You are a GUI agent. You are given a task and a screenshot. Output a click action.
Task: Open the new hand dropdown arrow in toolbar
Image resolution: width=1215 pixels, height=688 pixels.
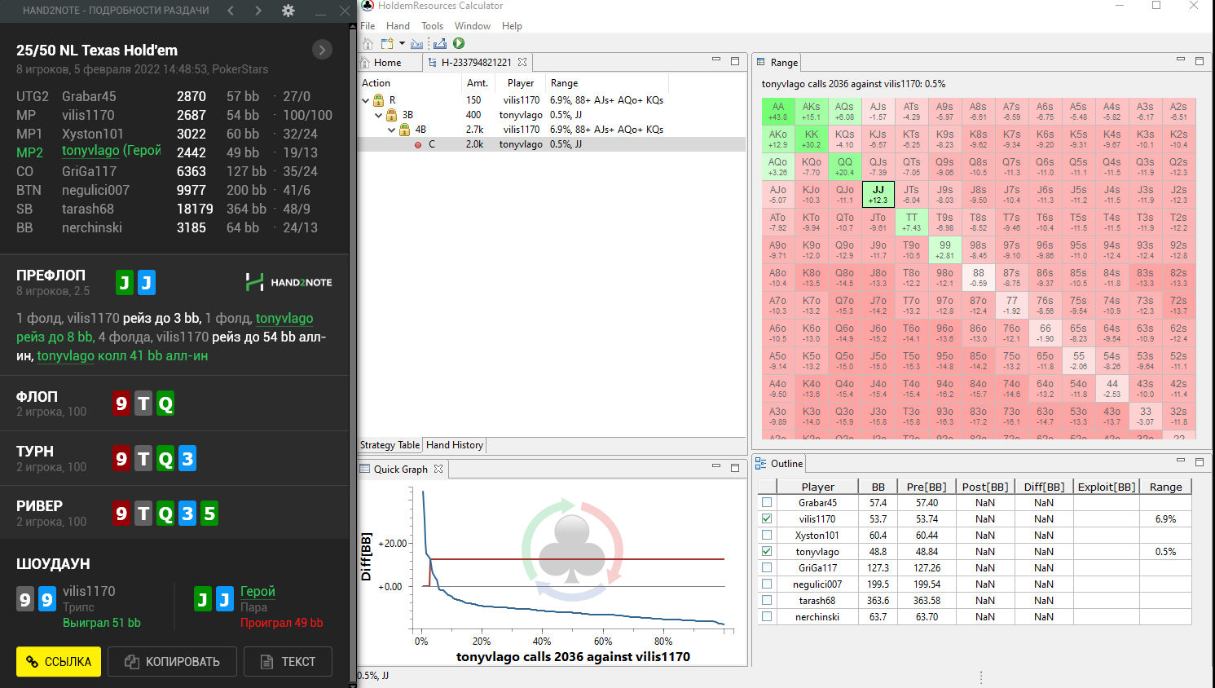(x=402, y=43)
